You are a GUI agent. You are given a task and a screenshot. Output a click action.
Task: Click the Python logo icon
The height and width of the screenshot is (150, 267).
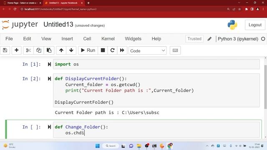(x=232, y=25)
